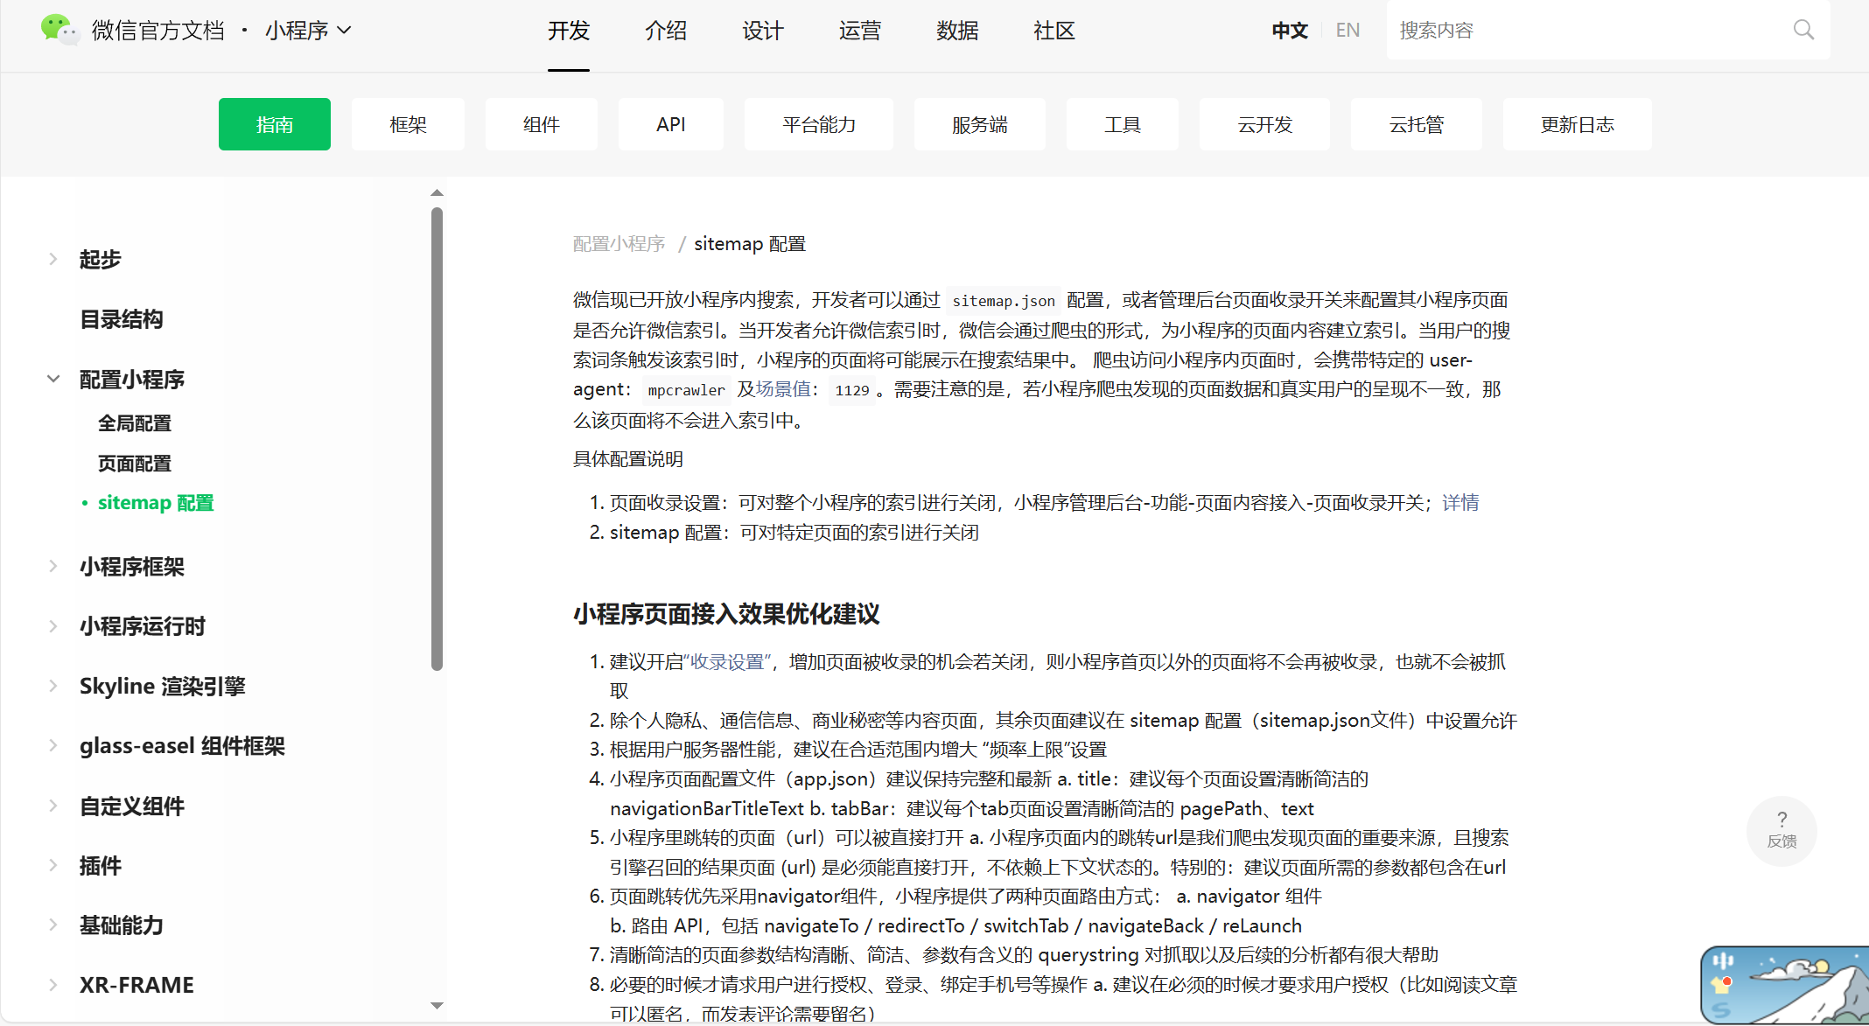Click the WeChat logo icon
Screen dimensions: 1869x1026
point(59,30)
